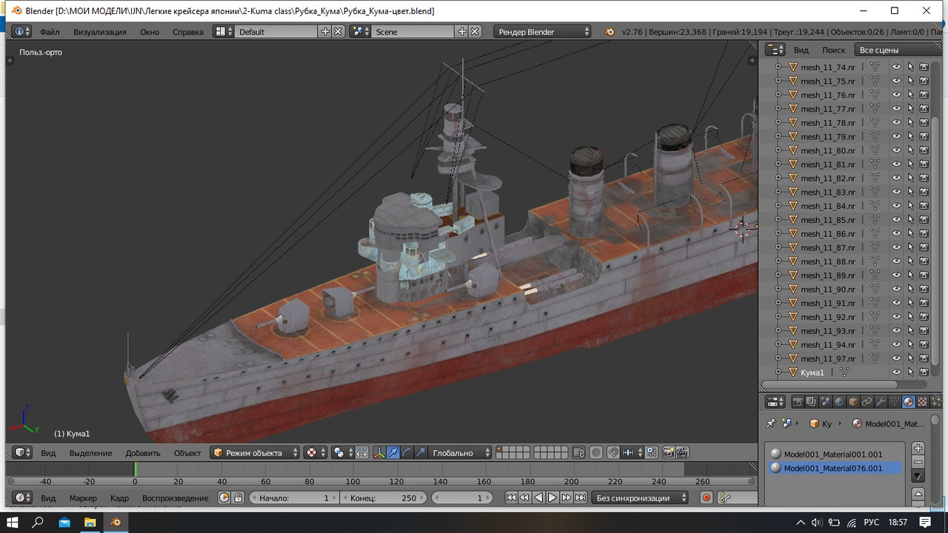948x533 pixels.
Task: Open the Воспроизведение timeline menu
Action: 176,498
